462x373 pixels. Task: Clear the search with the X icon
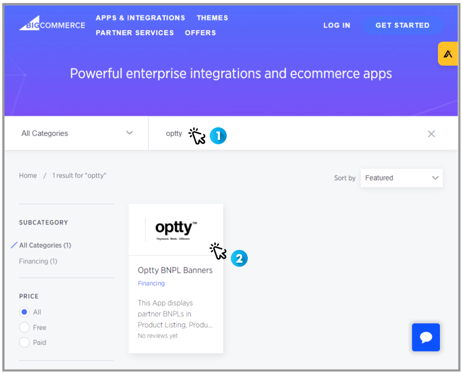[x=431, y=134]
